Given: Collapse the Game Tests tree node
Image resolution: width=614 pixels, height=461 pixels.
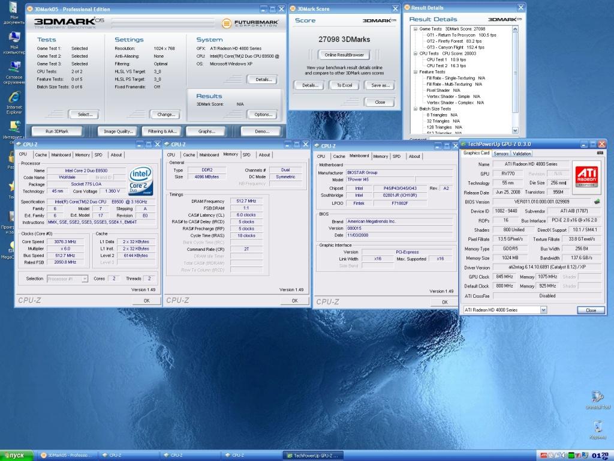Looking at the screenshot, I should (415, 29).
